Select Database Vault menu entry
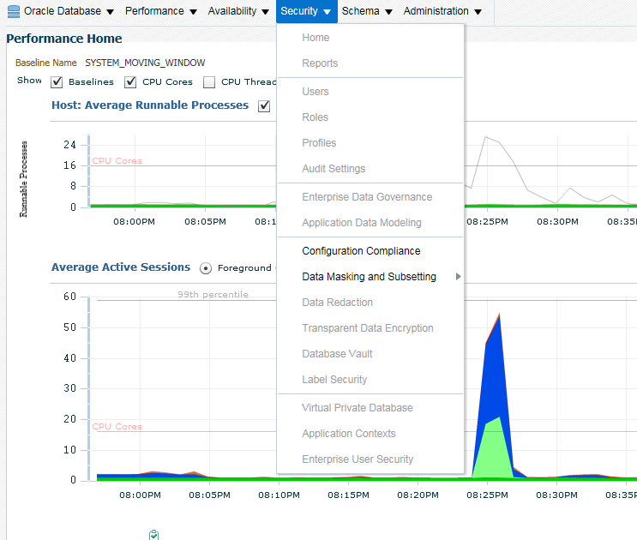The height and width of the screenshot is (540, 637). click(x=337, y=354)
